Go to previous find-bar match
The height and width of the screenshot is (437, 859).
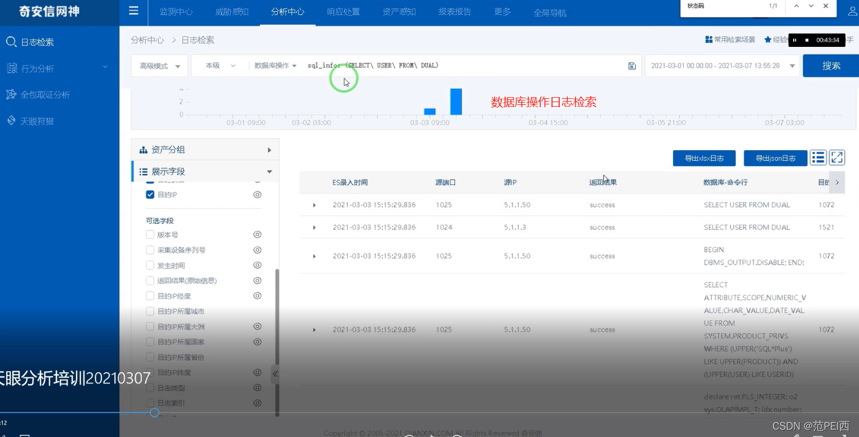pyautogui.click(x=796, y=6)
